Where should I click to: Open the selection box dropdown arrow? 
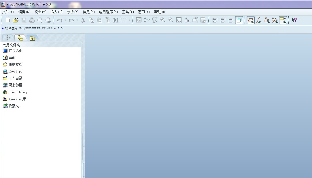pos(129,20)
